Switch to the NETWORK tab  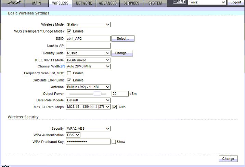coord(84,3)
